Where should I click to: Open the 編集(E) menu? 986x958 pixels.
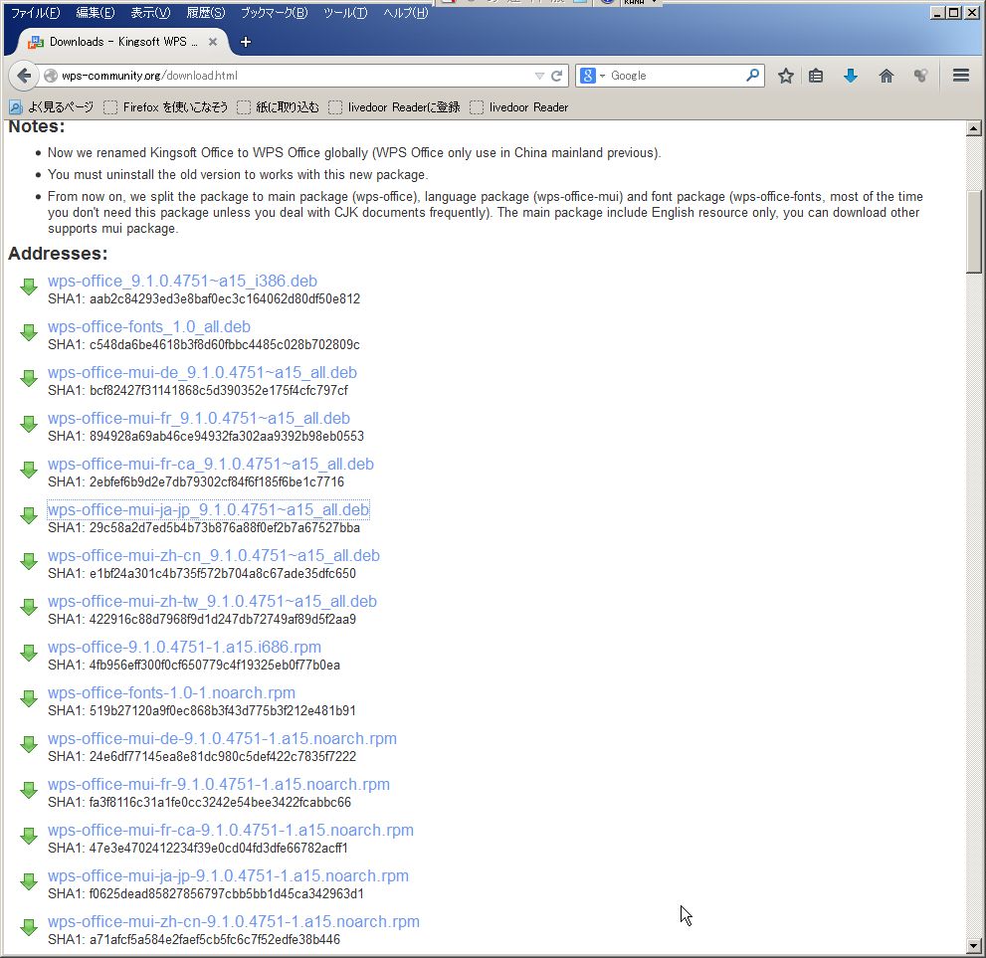[95, 13]
